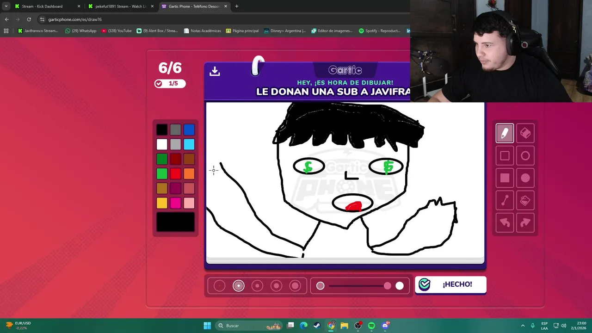The image size is (592, 333).
Task: Pick the dusty rose color swatch
Action: tap(189, 188)
